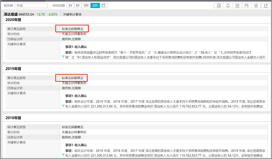272x159 pixels.
Task: Select the 10Y time range
Action: point(86,5)
